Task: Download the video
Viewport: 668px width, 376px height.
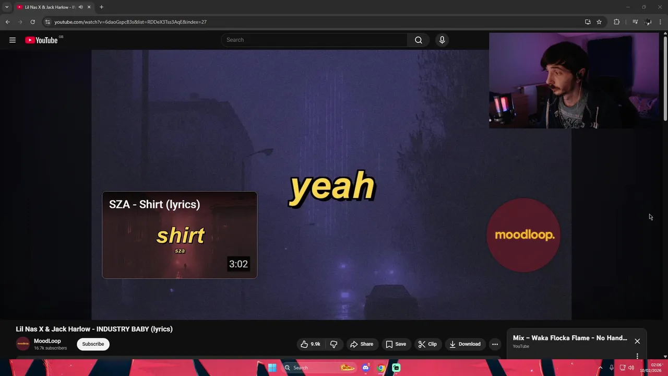Action: point(465,344)
